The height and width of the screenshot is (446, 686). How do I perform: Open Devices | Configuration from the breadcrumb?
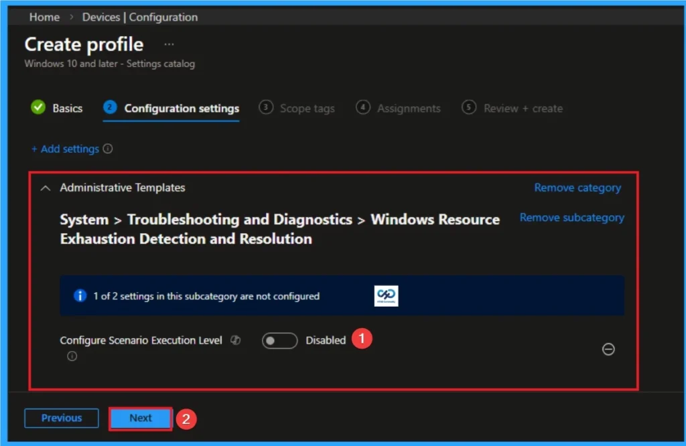tap(139, 17)
